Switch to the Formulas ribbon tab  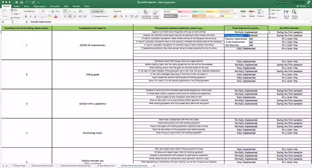click(x=55, y=6)
